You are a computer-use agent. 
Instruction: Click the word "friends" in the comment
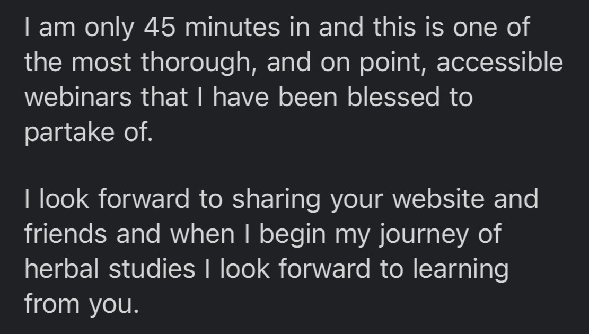(66, 233)
